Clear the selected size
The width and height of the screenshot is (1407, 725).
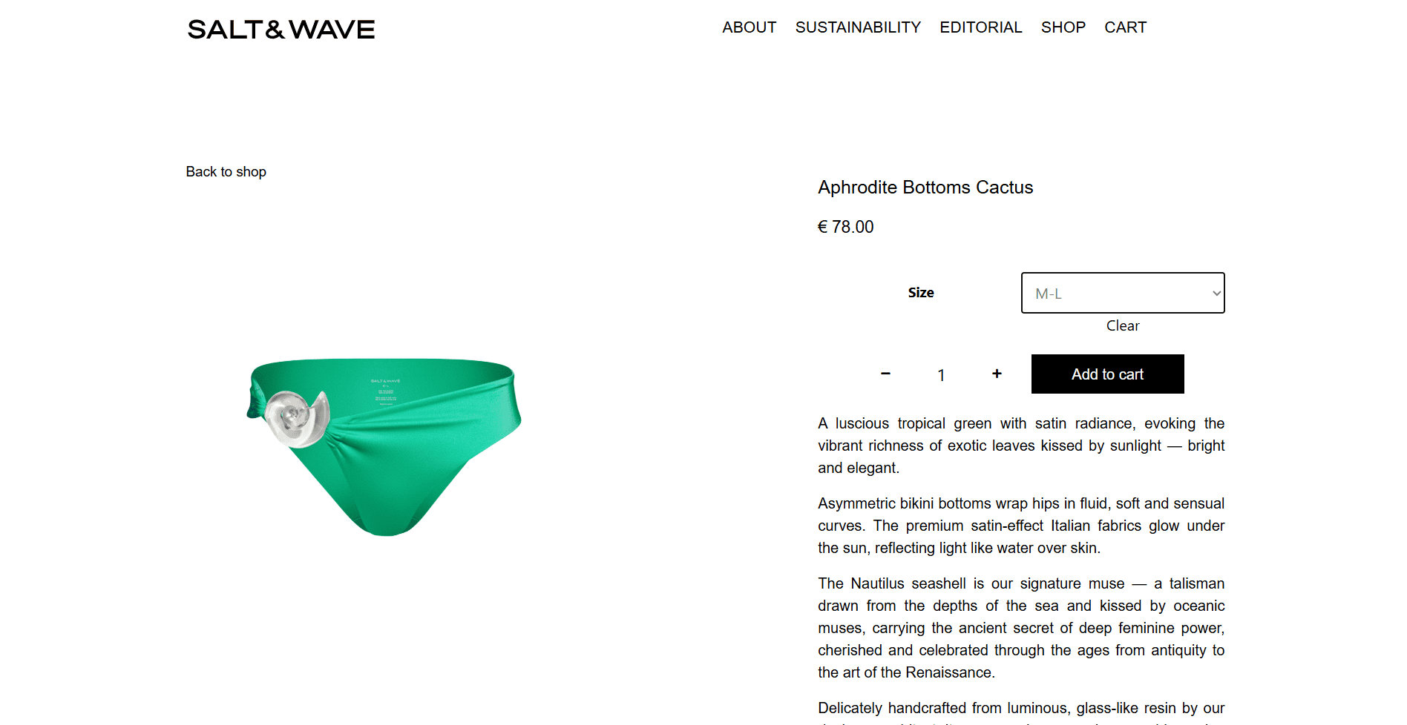tap(1123, 325)
